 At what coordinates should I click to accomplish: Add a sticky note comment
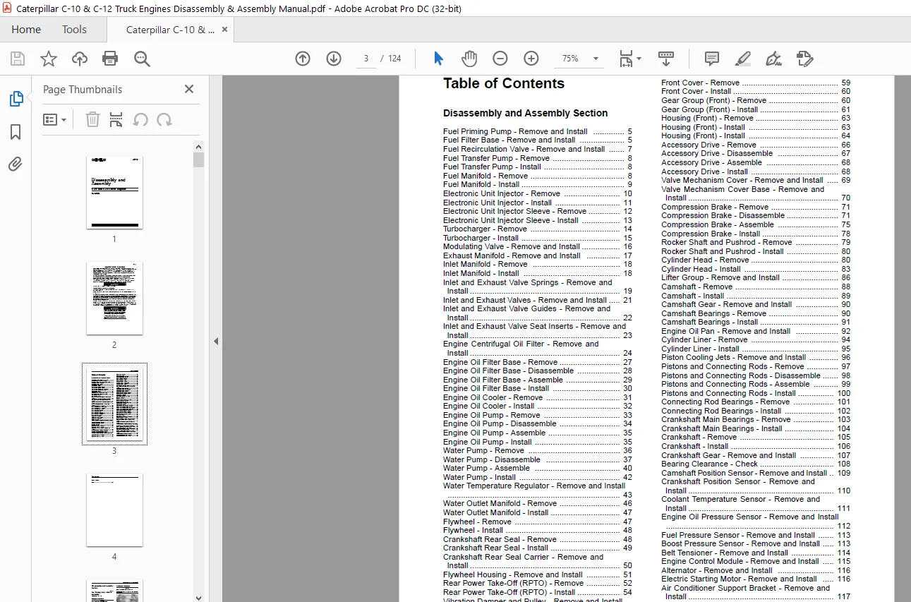coord(712,59)
